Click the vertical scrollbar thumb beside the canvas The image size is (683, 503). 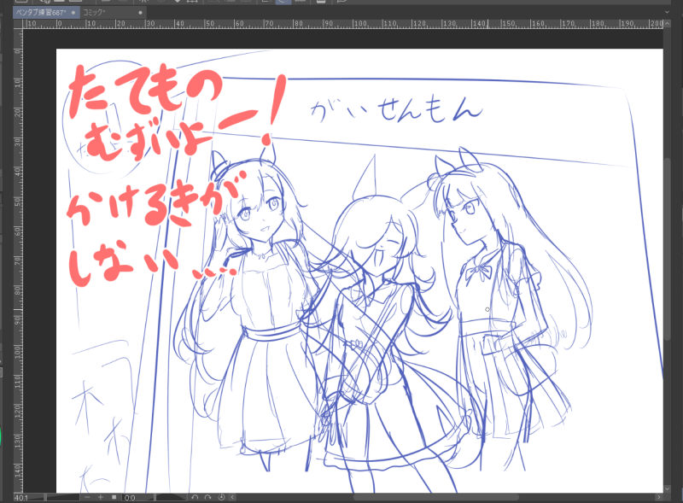tap(668, 249)
